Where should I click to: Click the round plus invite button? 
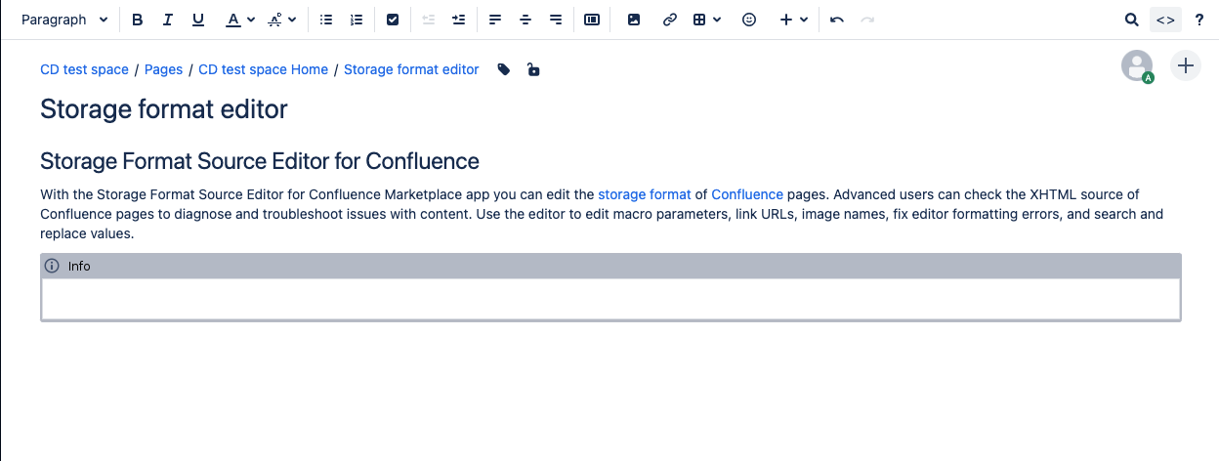pyautogui.click(x=1186, y=65)
